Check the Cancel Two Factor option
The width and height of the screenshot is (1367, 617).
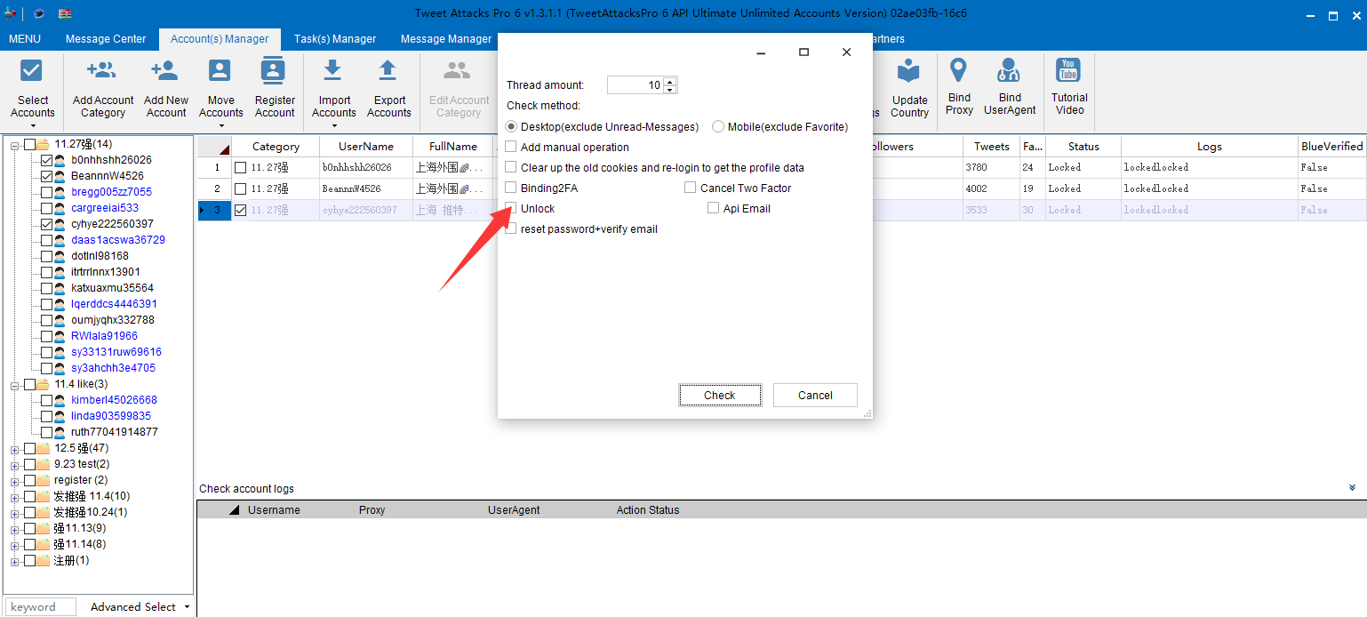691,188
